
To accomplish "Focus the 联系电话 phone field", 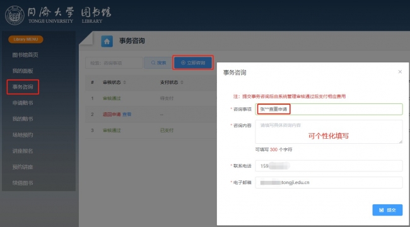I will 329,166.
